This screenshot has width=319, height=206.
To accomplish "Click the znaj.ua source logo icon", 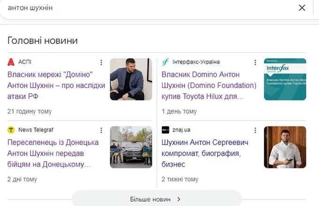I will (165, 130).
